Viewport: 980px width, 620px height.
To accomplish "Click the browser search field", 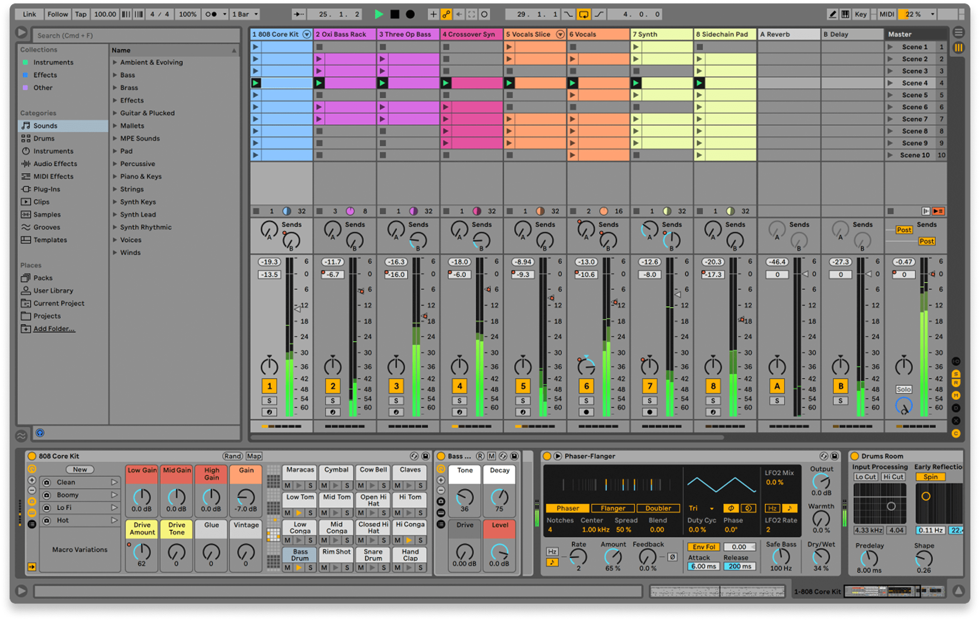I will click(x=137, y=35).
